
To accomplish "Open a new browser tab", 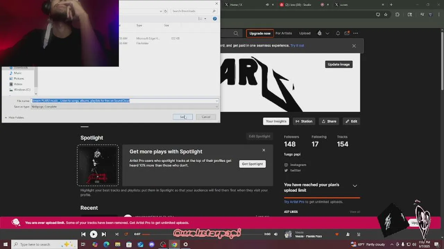I will pyautogui.click(x=391, y=5).
